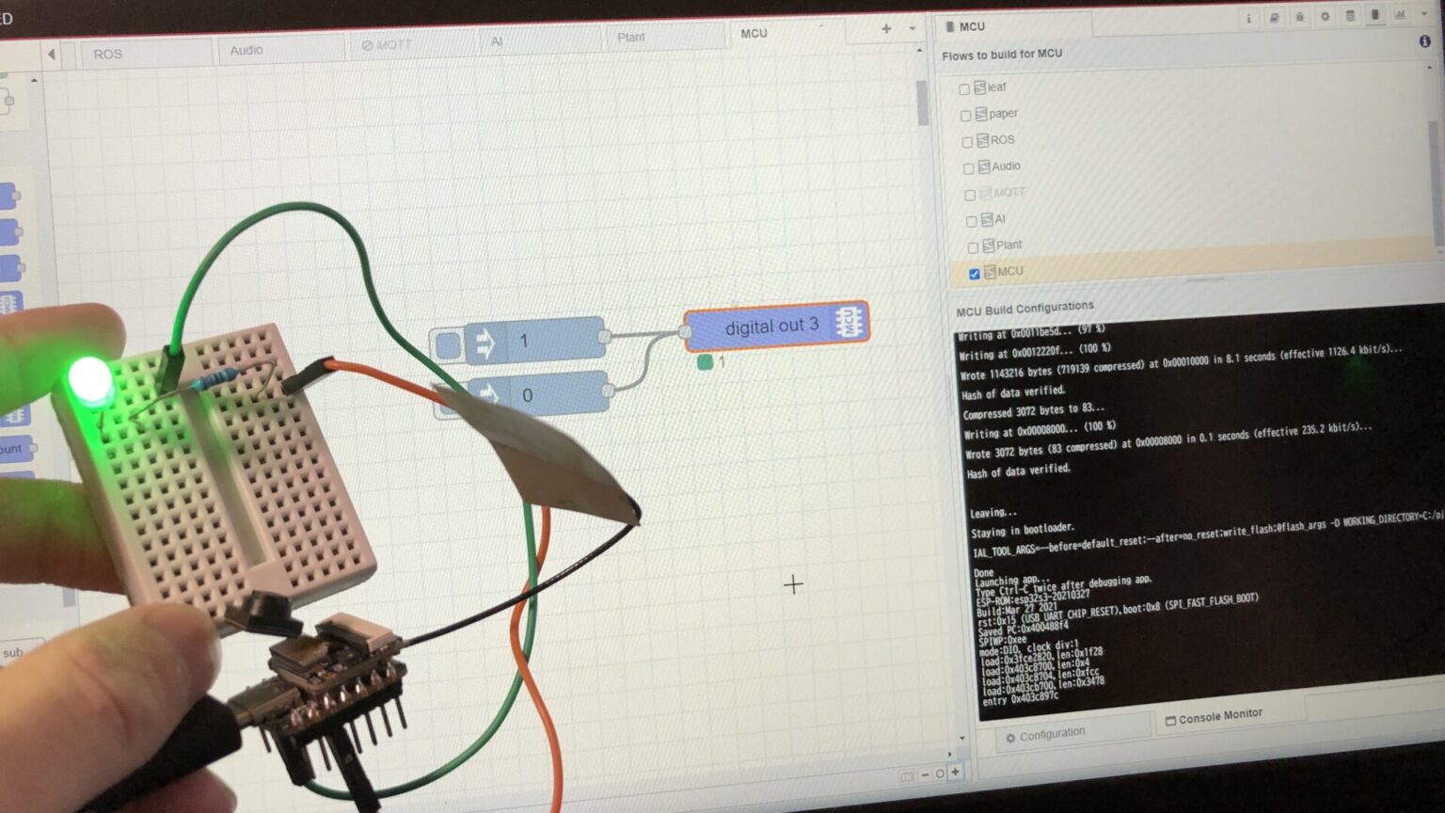Enable the Audio flow for MCU build

click(968, 168)
